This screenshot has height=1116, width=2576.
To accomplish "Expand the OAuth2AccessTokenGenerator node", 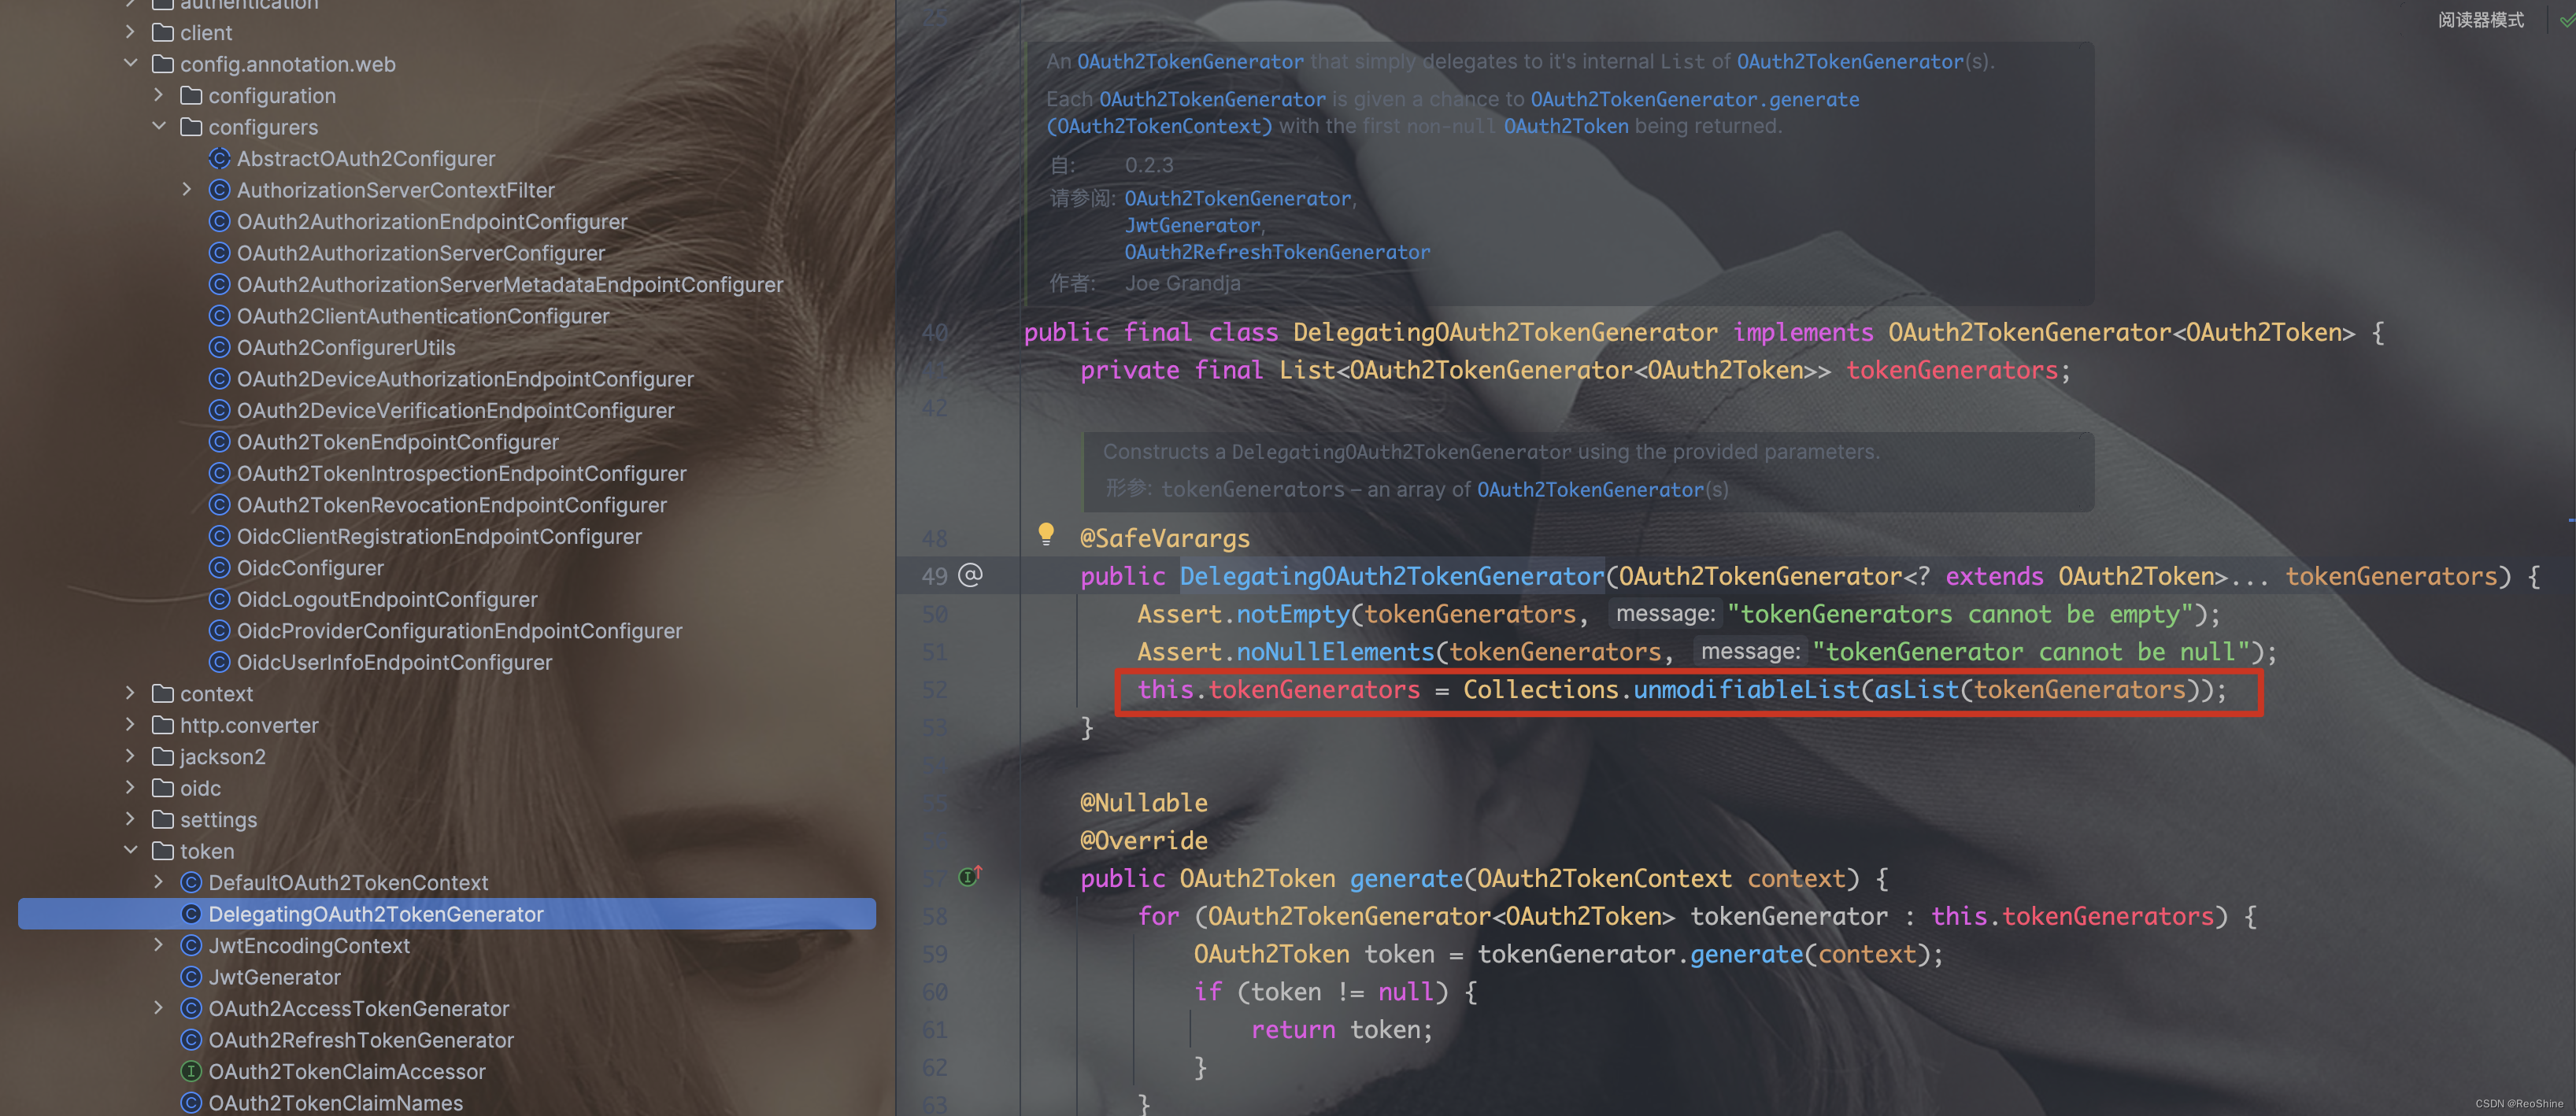I will [x=159, y=1008].
